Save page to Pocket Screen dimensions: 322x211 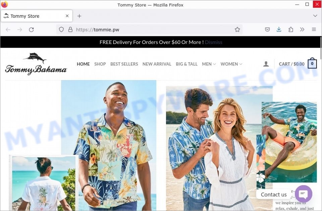(x=267, y=30)
